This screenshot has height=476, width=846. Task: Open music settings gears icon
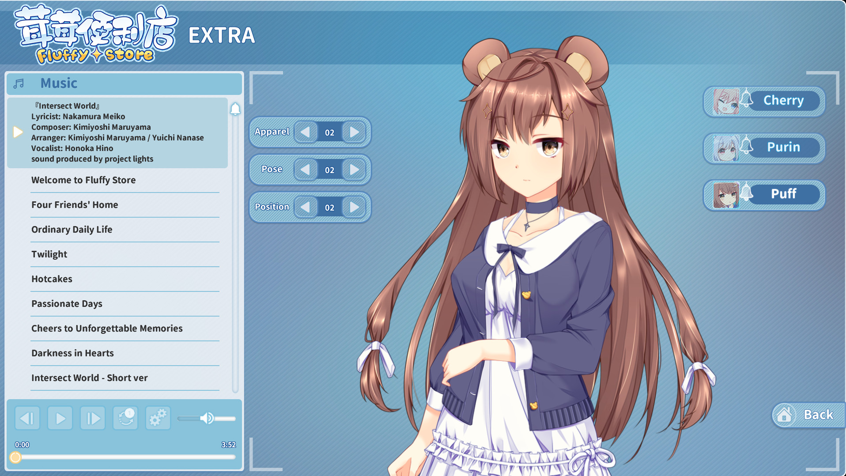tap(158, 418)
